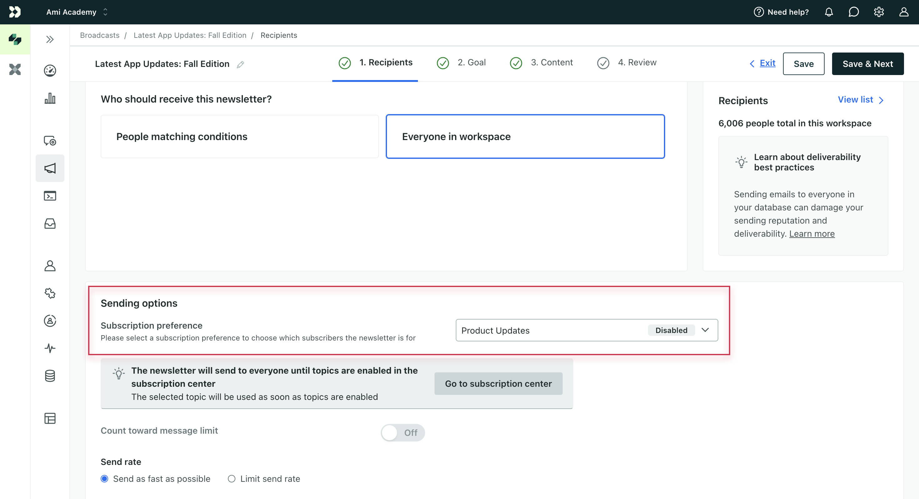Click the People/Contacts icon in sidebar

(x=50, y=265)
